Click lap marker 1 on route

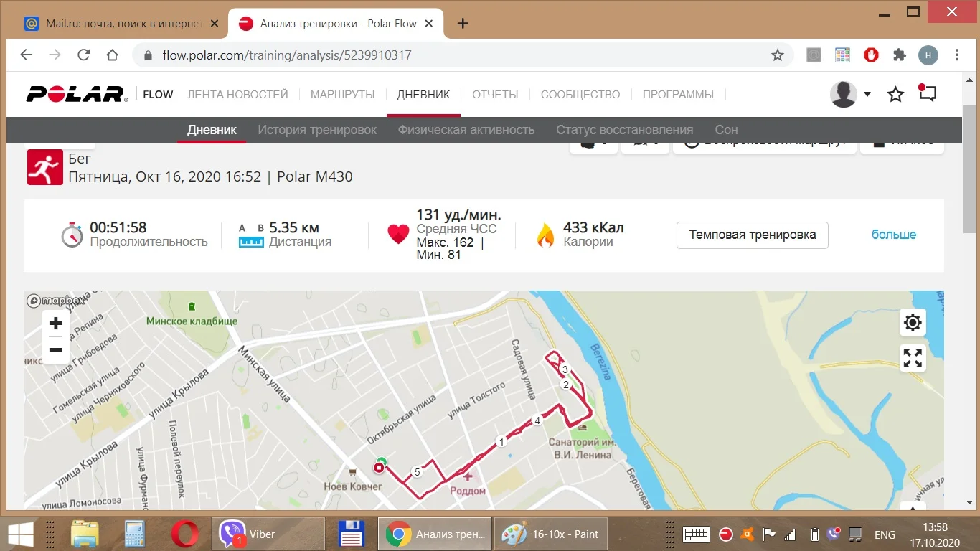(x=501, y=442)
